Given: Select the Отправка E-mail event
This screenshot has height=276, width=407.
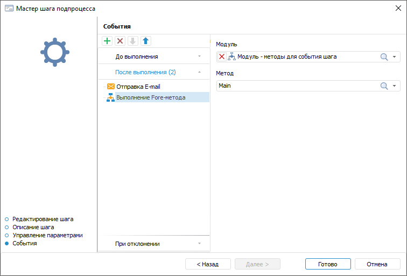Looking at the screenshot, I should [138, 87].
